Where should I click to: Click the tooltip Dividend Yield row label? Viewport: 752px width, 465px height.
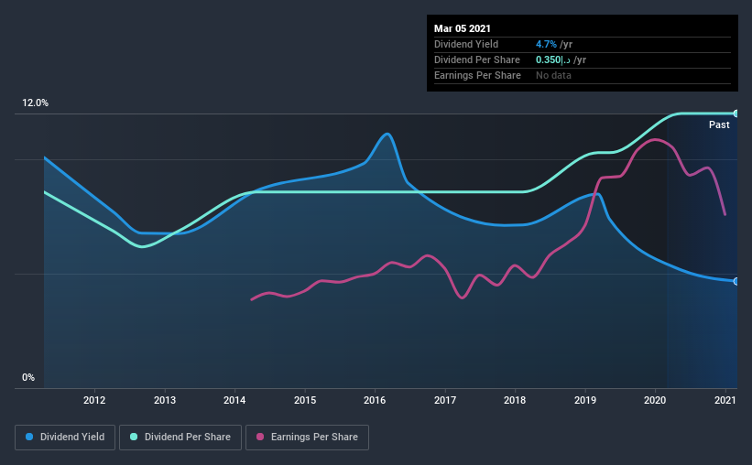[466, 44]
